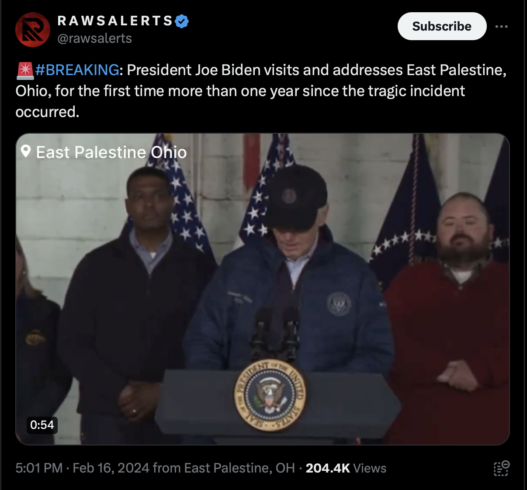Open the #BREAKING hashtag

point(77,70)
